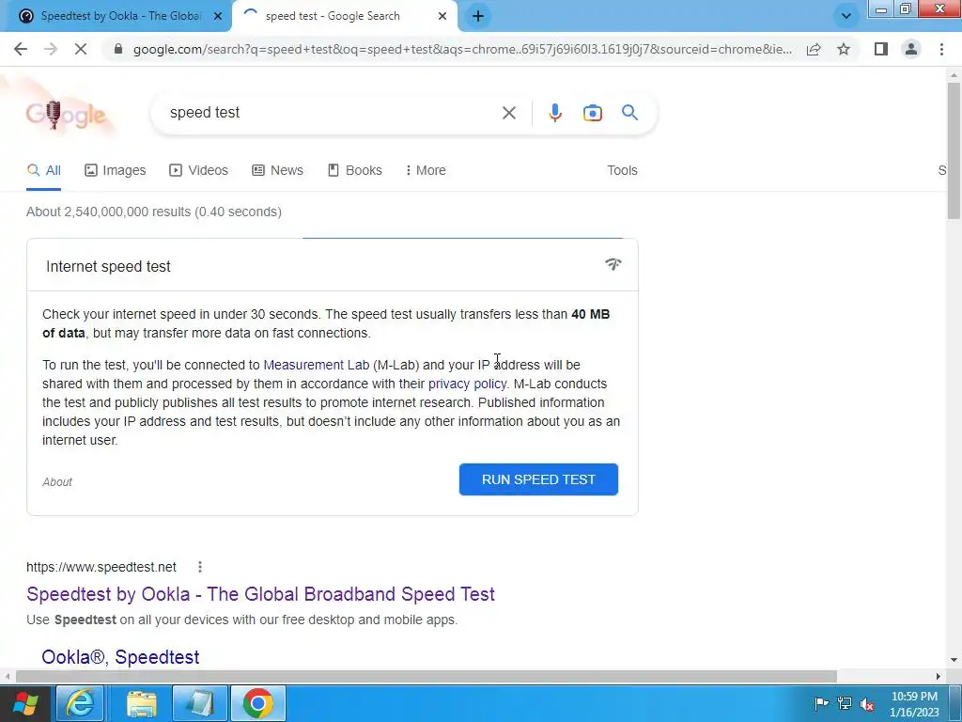Start voice search with microphone
The height and width of the screenshot is (722, 962).
[554, 113]
